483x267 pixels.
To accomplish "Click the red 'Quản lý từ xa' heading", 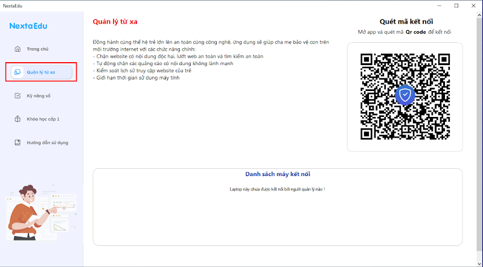I will (115, 22).
